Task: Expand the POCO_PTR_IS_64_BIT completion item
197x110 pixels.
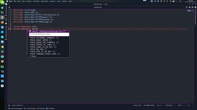Action: tap(28, 51)
